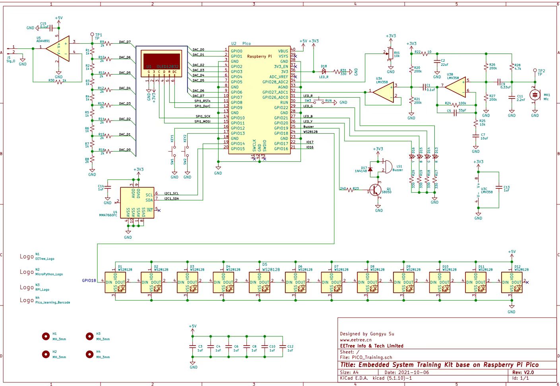Click the IO17 net label

pyautogui.click(x=310, y=142)
